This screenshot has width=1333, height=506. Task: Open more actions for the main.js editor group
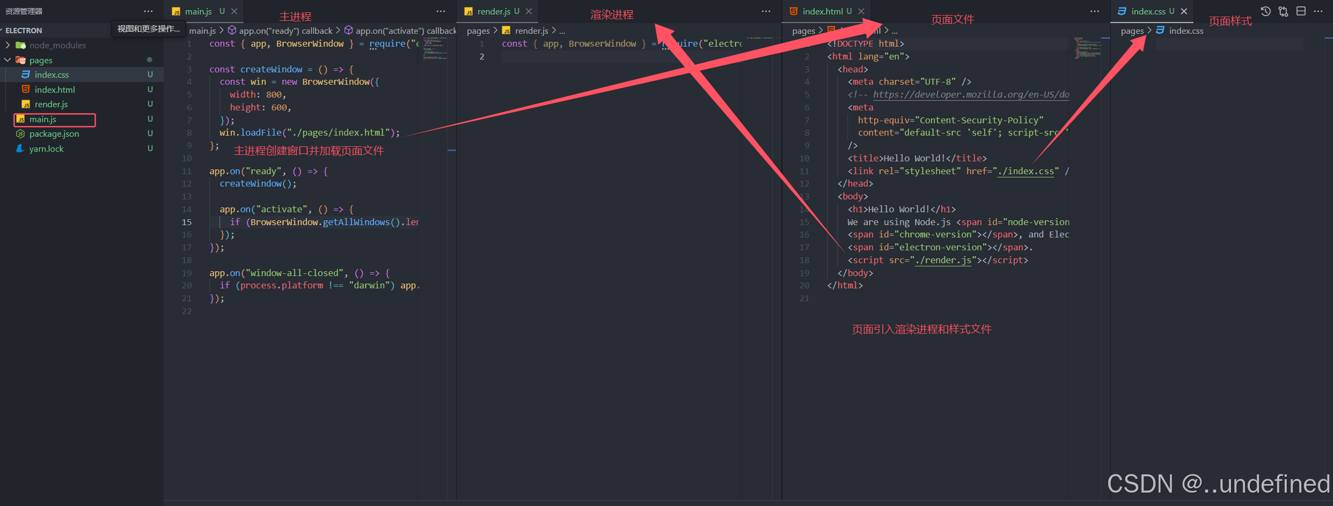pyautogui.click(x=441, y=11)
